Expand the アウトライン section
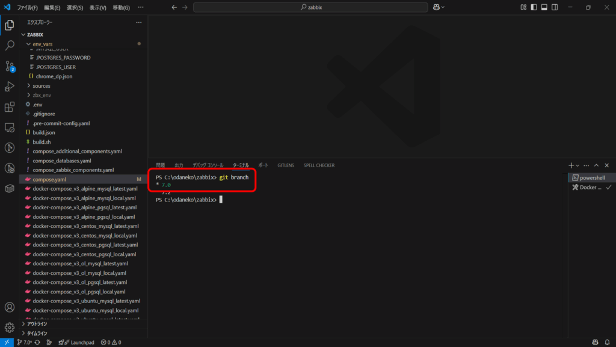Screen dimensions: 616x347 pos(83,324)
